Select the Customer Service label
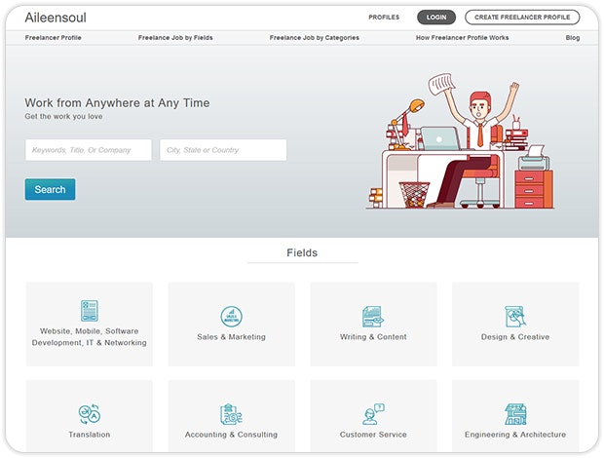 pyautogui.click(x=373, y=434)
